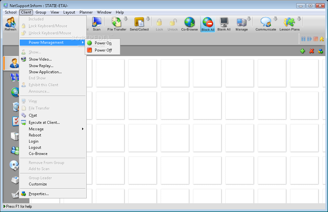
Task: Open the Manage toolbar button
Action: tap(241, 24)
